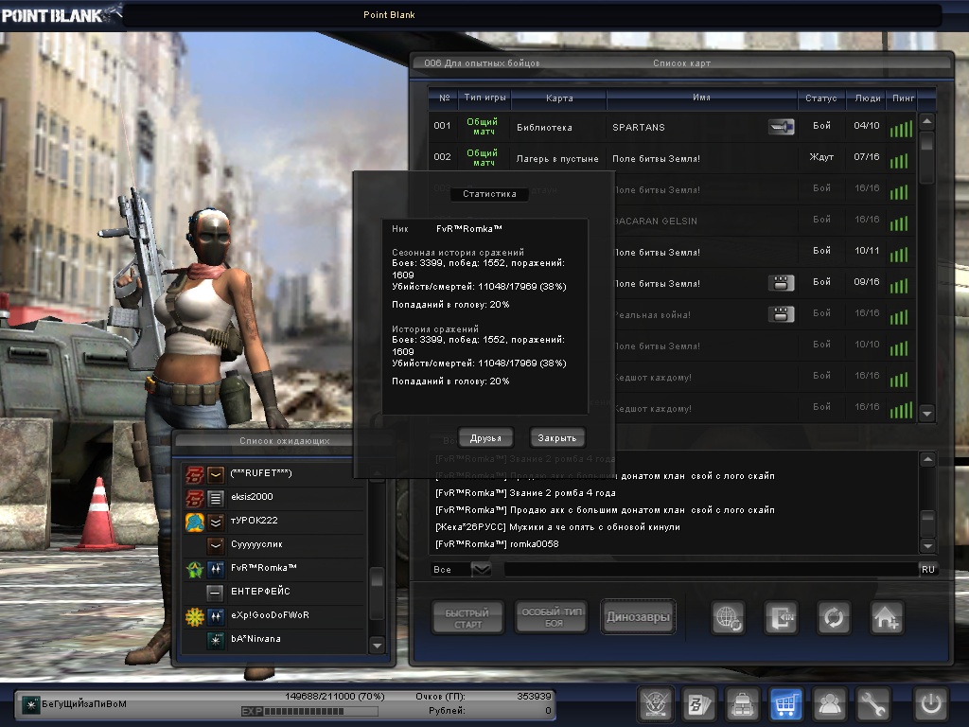Viewport: 969px width, 727px height.
Task: Click observer icon in Реальная война row
Action: 781,314
